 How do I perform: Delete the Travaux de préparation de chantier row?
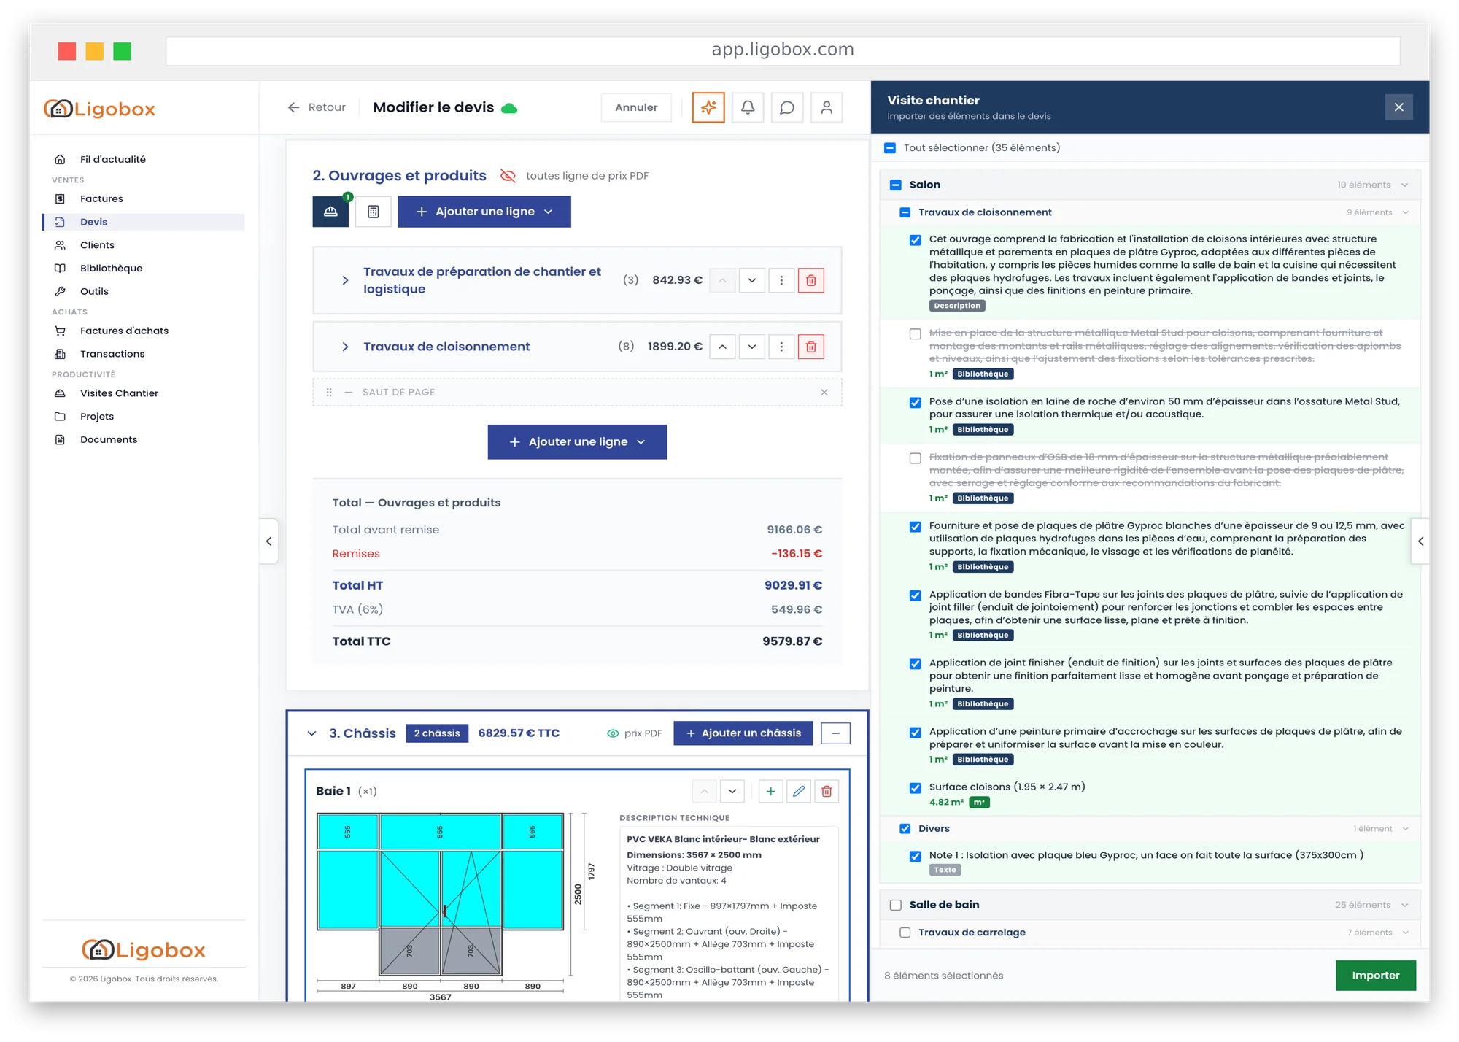[x=810, y=280]
